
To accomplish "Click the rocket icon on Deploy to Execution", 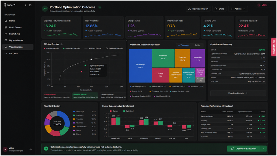I will pyautogui.click(x=233, y=149).
